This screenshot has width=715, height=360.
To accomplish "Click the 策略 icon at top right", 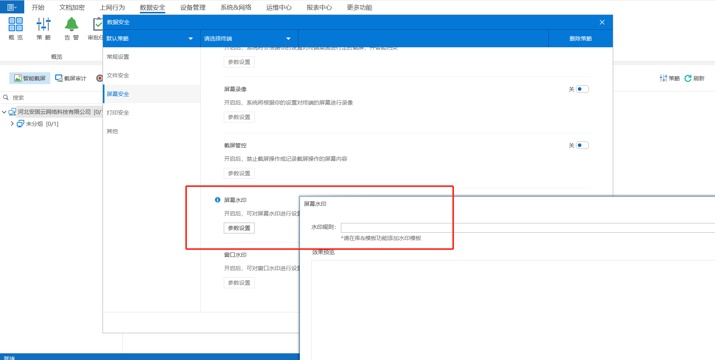I will (x=664, y=78).
